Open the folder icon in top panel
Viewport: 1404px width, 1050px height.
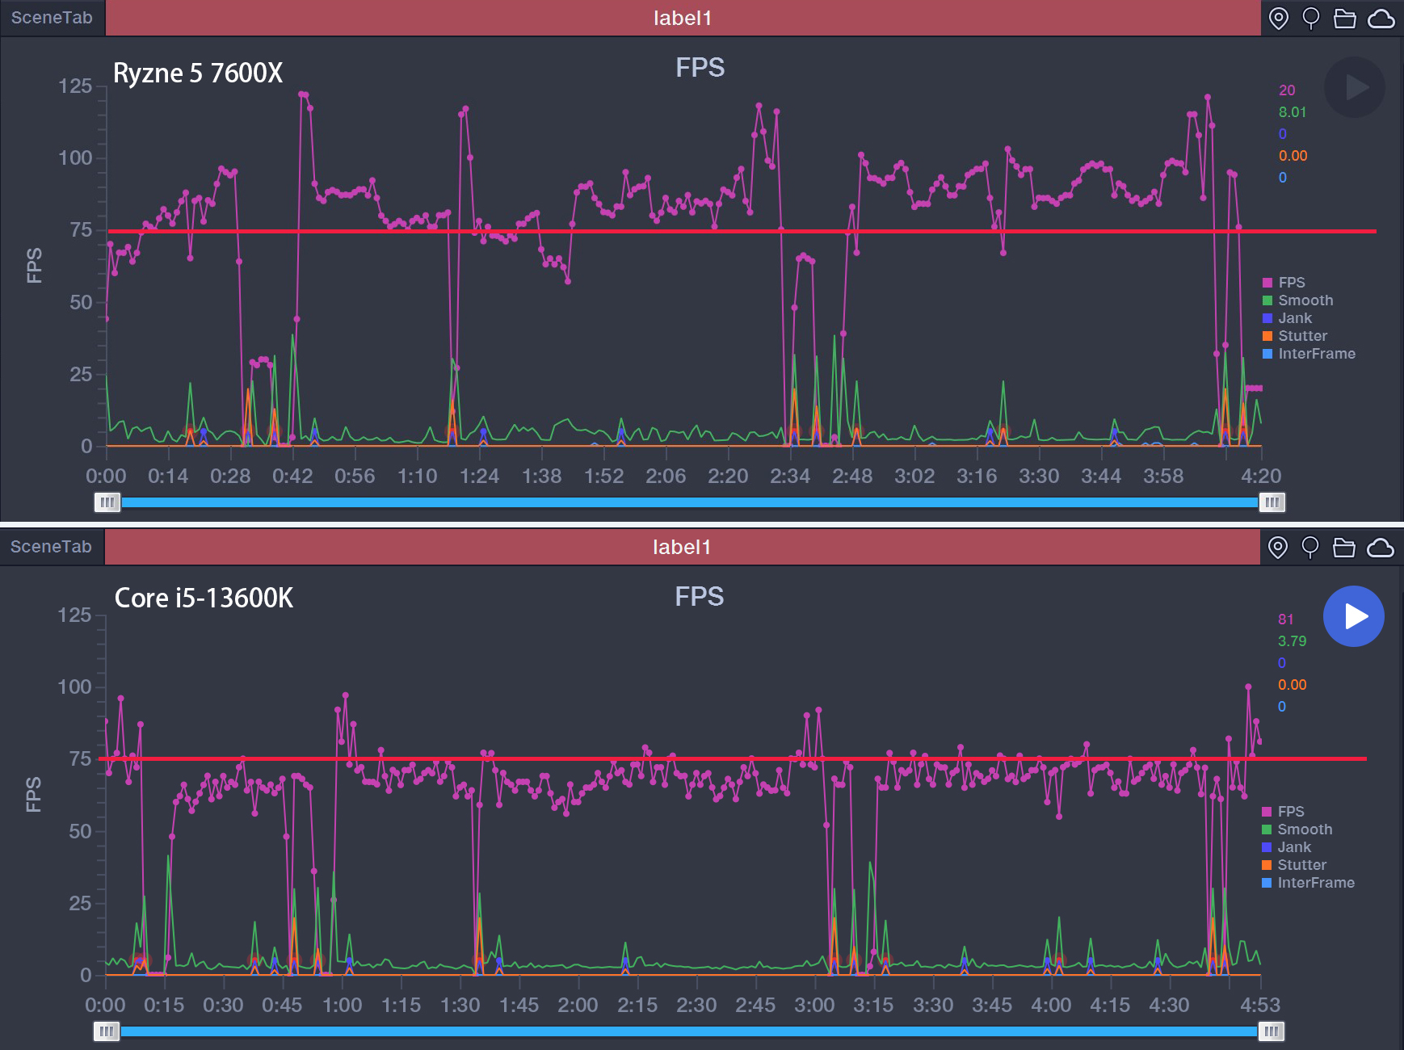pos(1345,18)
